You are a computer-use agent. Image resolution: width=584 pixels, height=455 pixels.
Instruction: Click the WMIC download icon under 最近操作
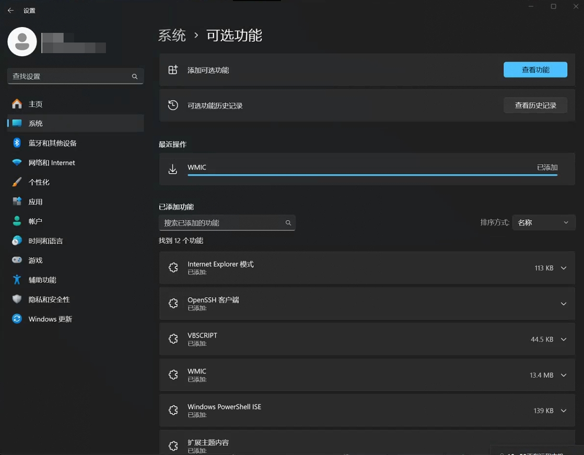click(x=173, y=169)
